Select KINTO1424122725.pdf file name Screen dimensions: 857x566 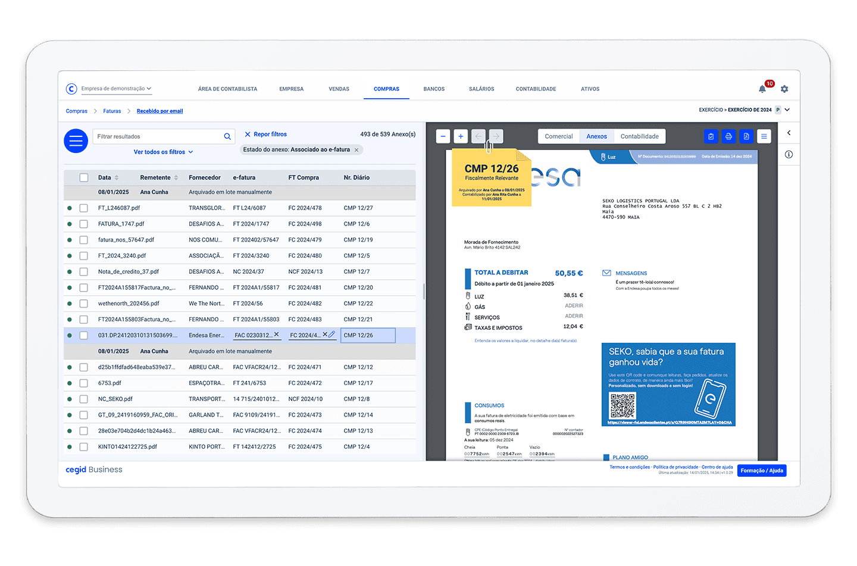coord(127,446)
